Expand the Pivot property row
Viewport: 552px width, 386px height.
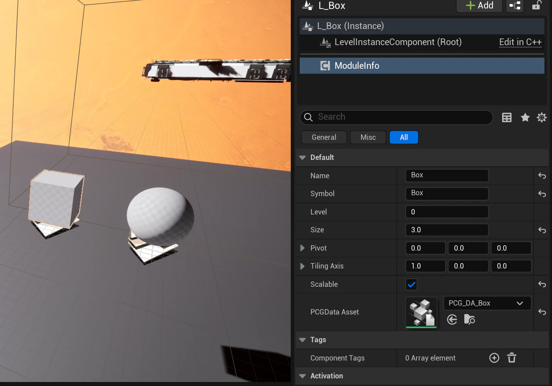[303, 248]
